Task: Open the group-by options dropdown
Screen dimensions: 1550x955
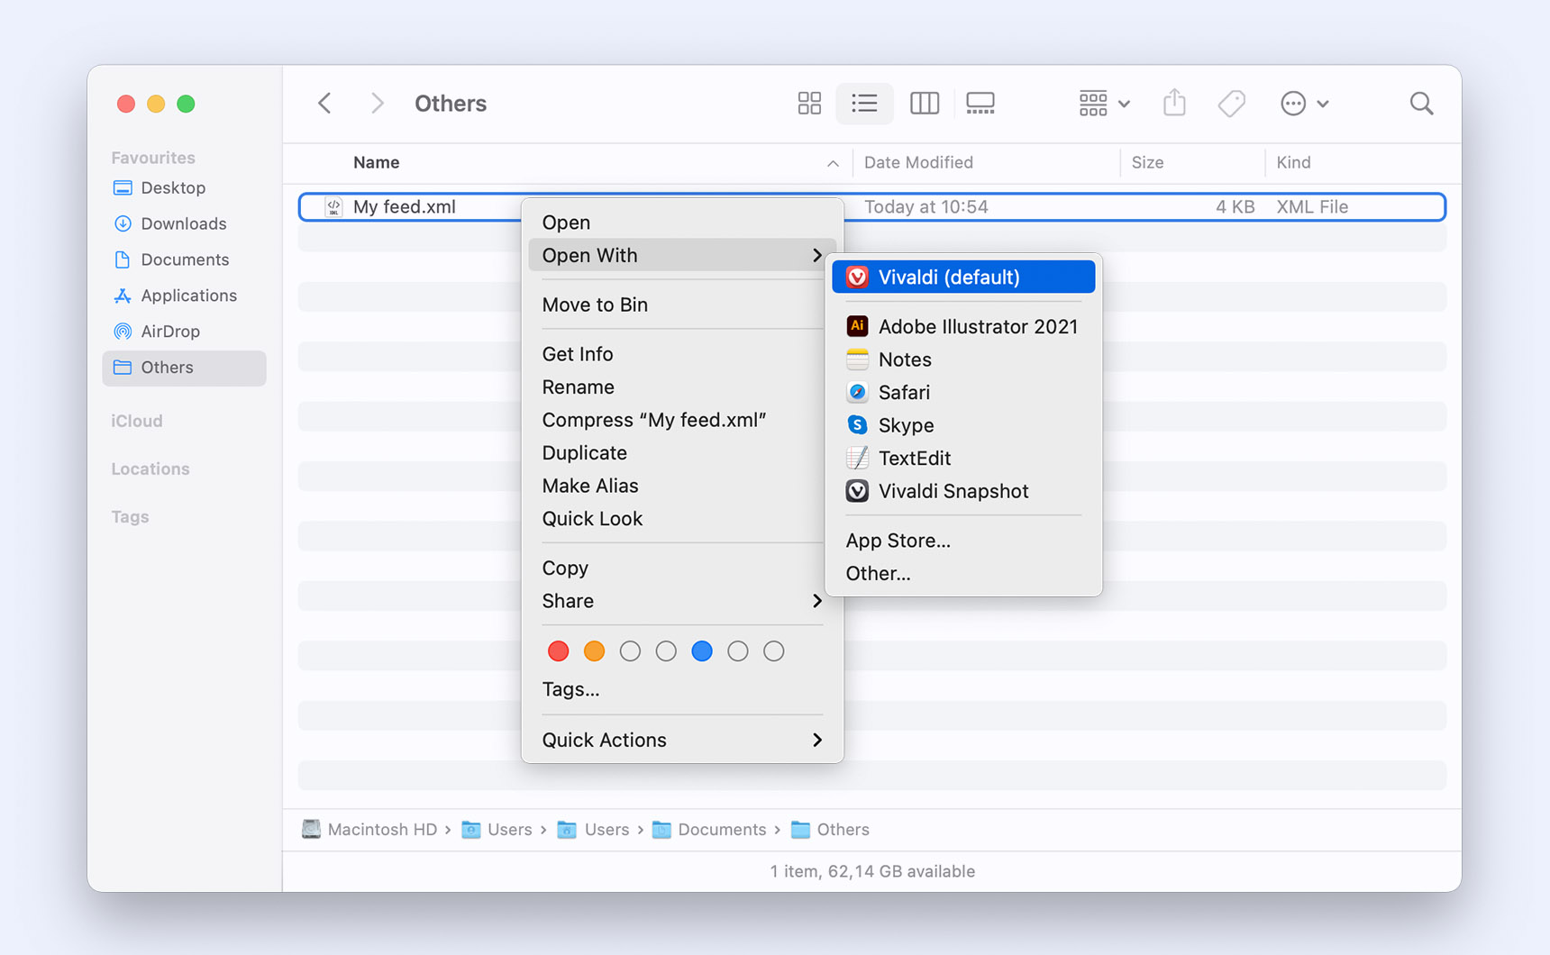Action: click(1104, 104)
